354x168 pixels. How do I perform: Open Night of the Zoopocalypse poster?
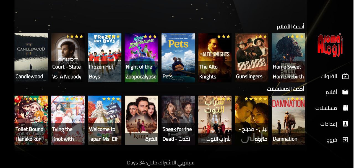141,58
